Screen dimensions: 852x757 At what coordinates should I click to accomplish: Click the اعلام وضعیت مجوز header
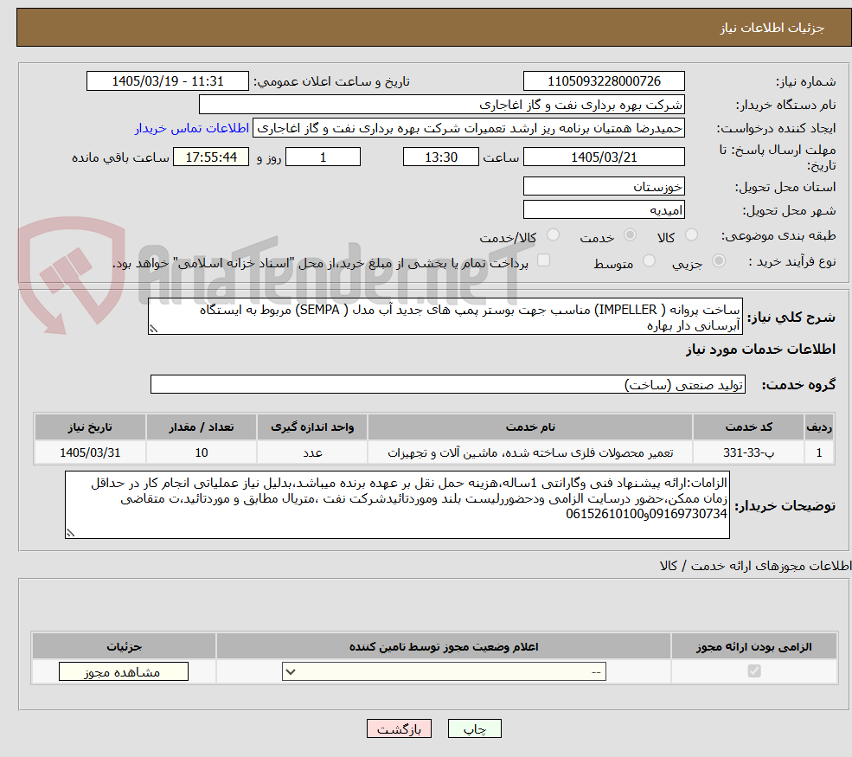click(x=444, y=646)
